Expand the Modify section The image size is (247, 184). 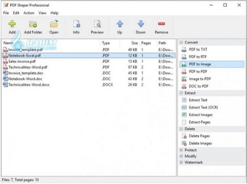pyautogui.click(x=181, y=156)
